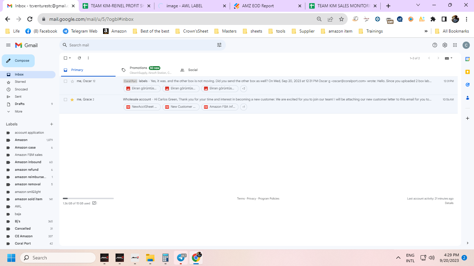The height and width of the screenshot is (266, 474).
Task: Show the +2 more attachments
Action: (244, 88)
